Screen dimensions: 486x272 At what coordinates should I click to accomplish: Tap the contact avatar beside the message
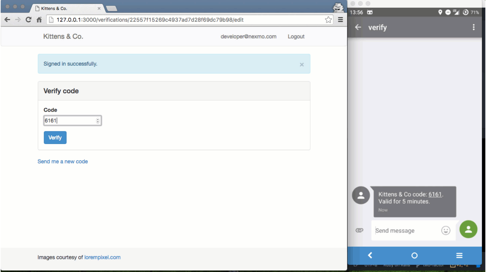[x=361, y=195]
